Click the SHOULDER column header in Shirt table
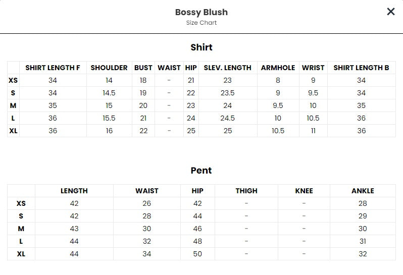 point(109,68)
